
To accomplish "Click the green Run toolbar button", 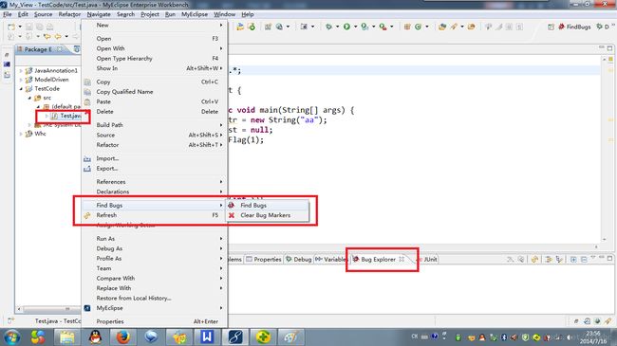I will 346,27.
